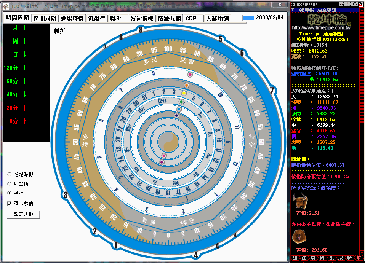Close the 100 加權指數 dial window
This screenshot has width=365, height=263.
click(x=280, y=5)
